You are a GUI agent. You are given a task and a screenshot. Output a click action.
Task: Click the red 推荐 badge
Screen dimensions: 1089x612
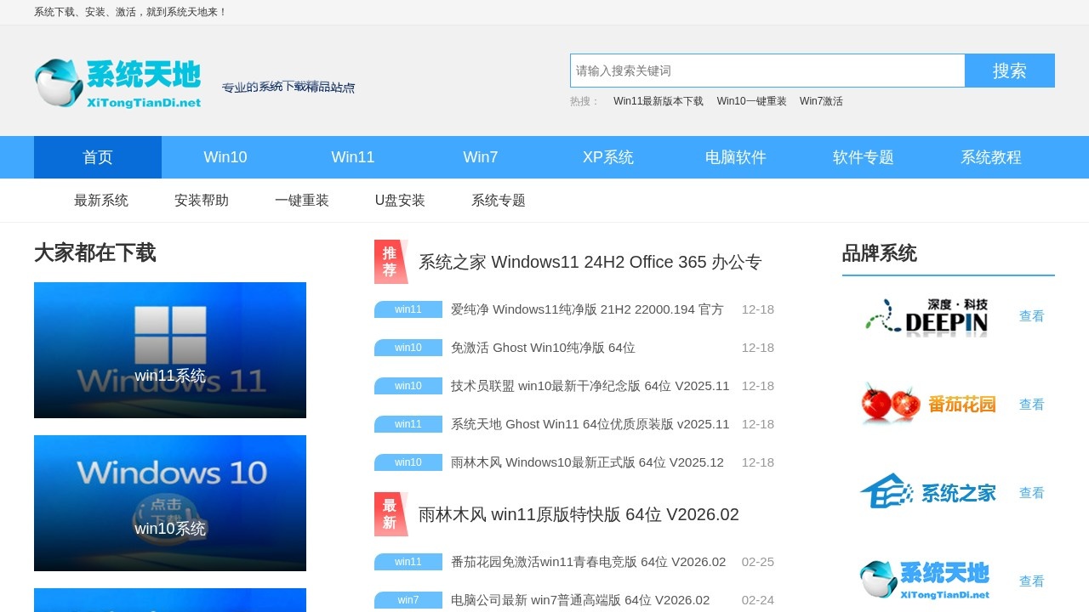390,262
